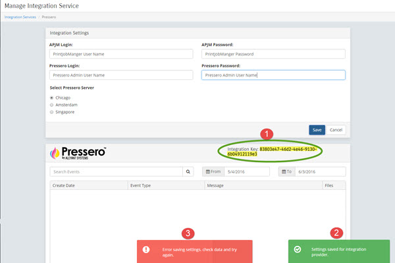The height and width of the screenshot is (263, 395).
Task: Click the 'Select Pressero Server' label
Action: pos(72,88)
